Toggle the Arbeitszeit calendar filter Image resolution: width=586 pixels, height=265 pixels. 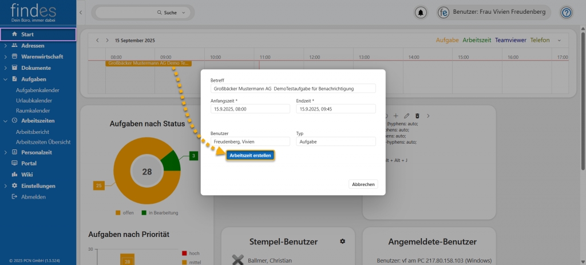click(x=477, y=40)
